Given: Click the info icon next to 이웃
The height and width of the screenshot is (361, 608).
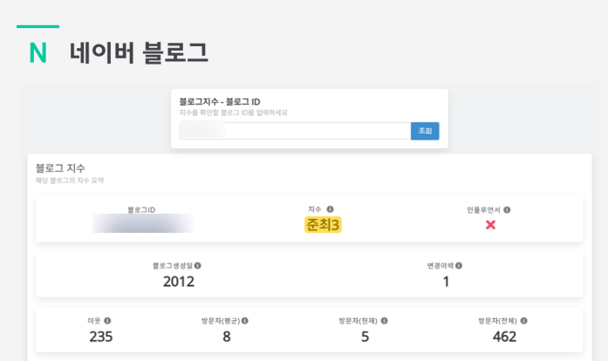Looking at the screenshot, I should pyautogui.click(x=107, y=321).
